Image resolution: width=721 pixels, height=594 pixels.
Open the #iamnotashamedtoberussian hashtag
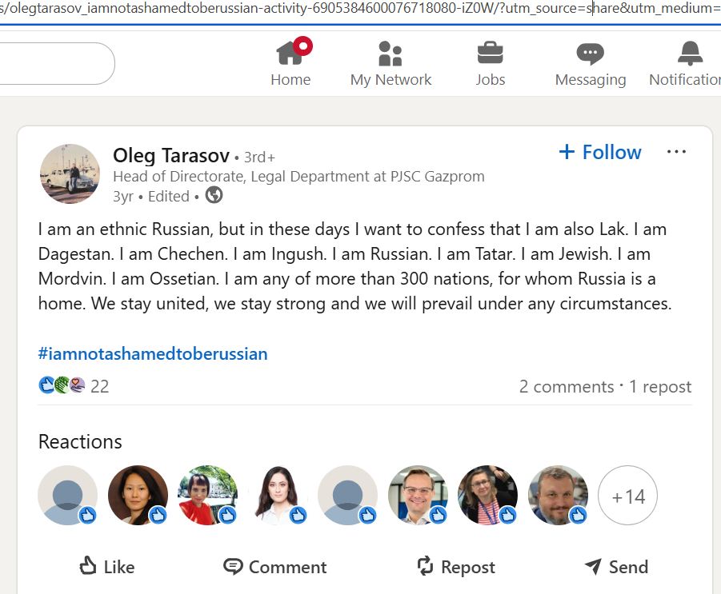pyautogui.click(x=153, y=353)
